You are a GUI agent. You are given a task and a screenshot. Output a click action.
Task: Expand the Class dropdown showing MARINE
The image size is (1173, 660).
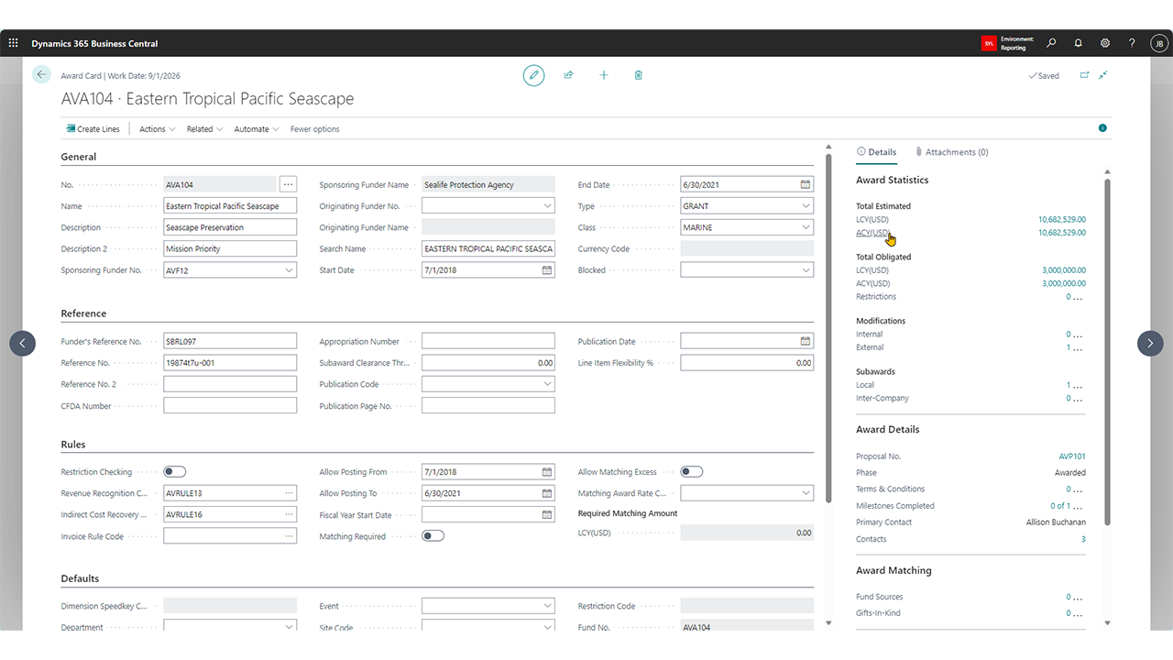(806, 227)
